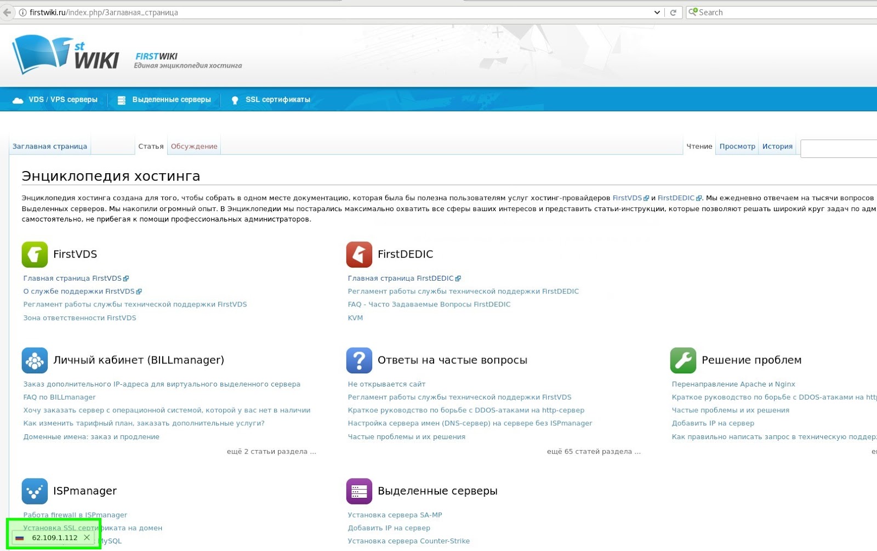Open Зона ответственности FirstVDS link

click(79, 318)
